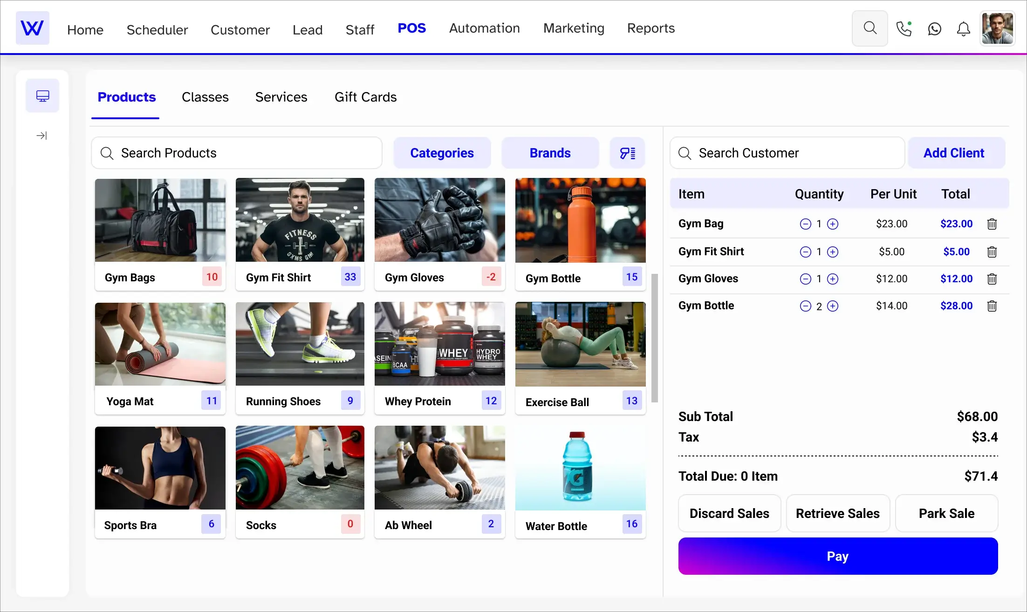Click the Park Sale action button
This screenshot has width=1027, height=612.
[947, 514]
